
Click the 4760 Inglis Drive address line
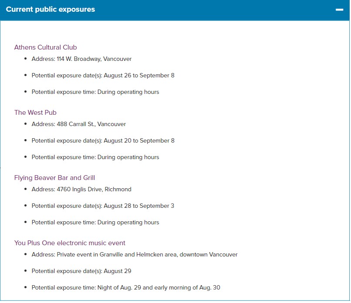tap(81, 190)
